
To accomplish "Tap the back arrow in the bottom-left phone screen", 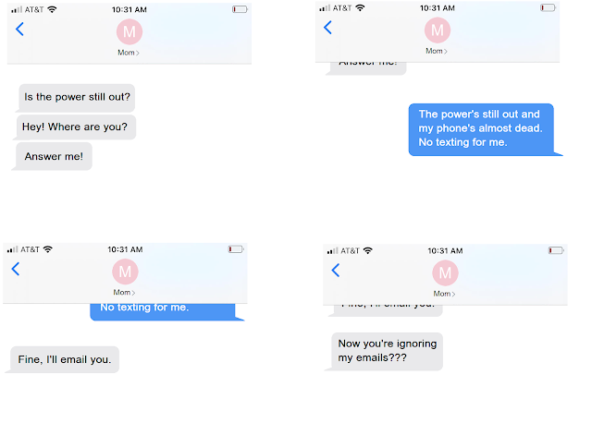I will tap(16, 269).
